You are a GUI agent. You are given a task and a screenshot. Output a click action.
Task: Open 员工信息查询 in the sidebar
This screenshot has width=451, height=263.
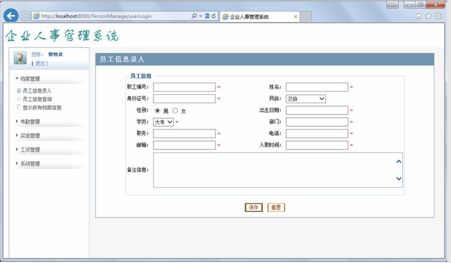point(37,99)
